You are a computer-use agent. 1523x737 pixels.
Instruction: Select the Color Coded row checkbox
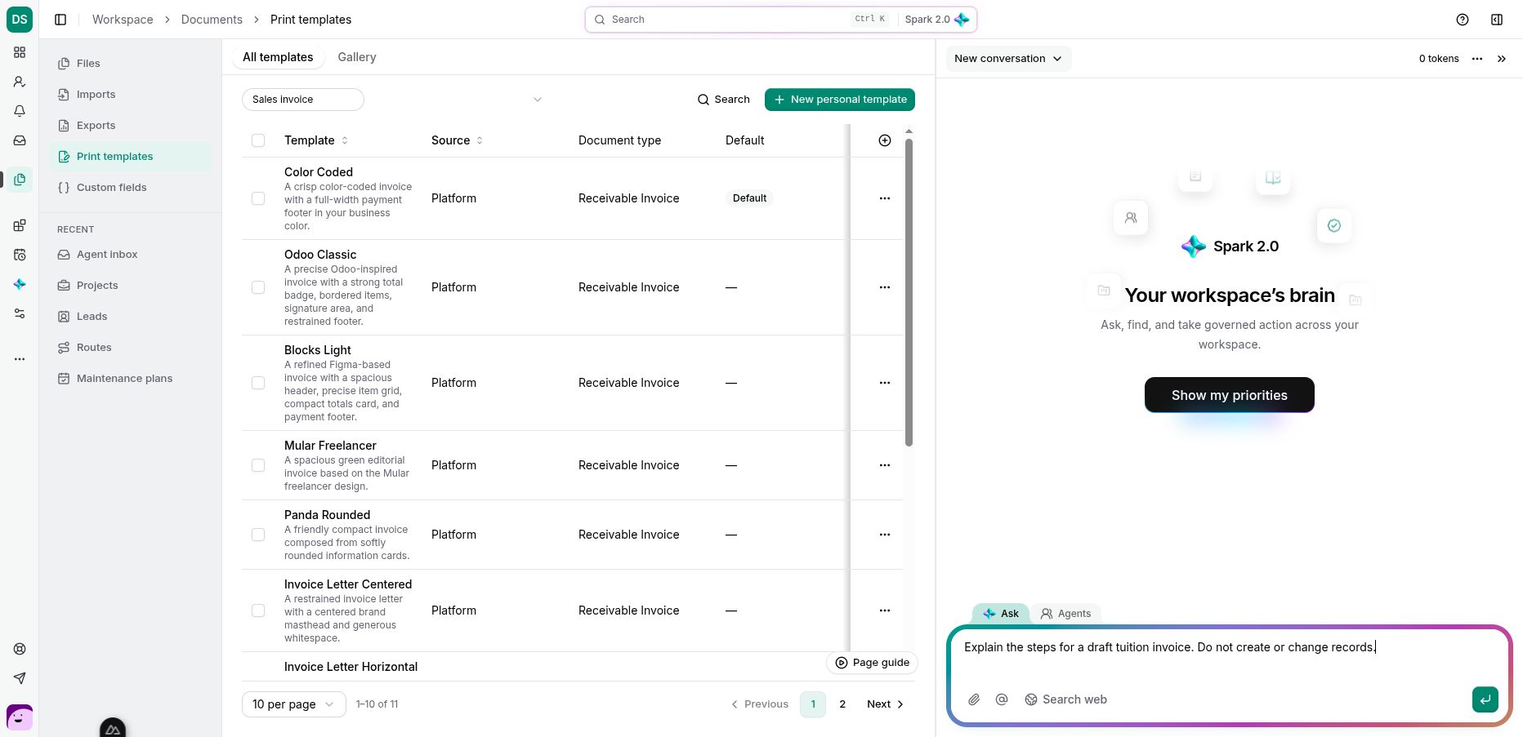258,198
